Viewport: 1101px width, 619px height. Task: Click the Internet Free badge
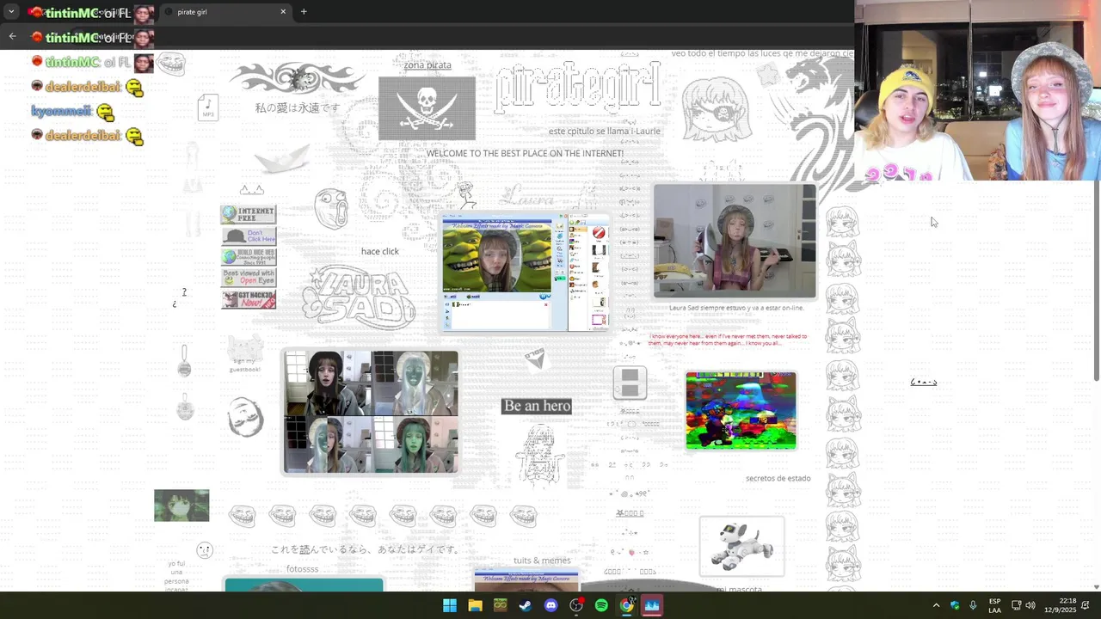pos(249,214)
